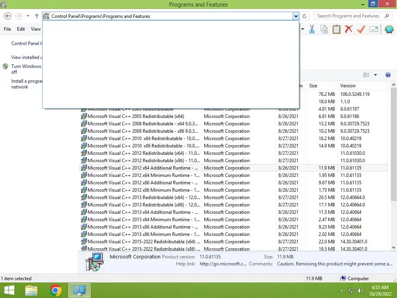The width and height of the screenshot is (397, 298).
Task: Go up one level with Up arrow
Action: click(x=37, y=16)
